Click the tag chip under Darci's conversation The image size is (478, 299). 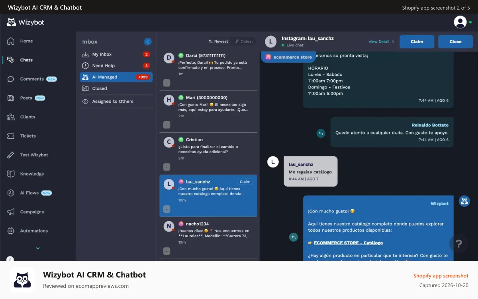click(167, 83)
